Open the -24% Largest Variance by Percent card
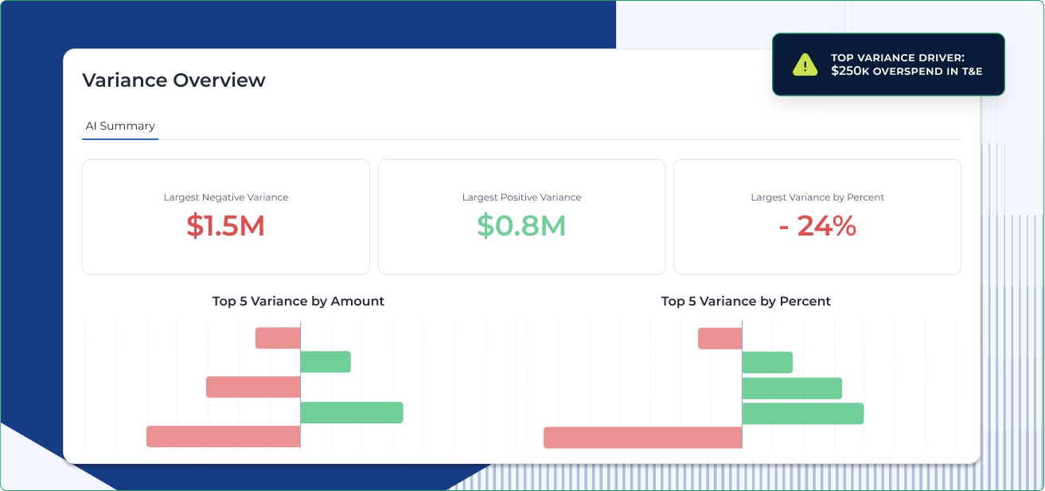1045x491 pixels. (817, 216)
